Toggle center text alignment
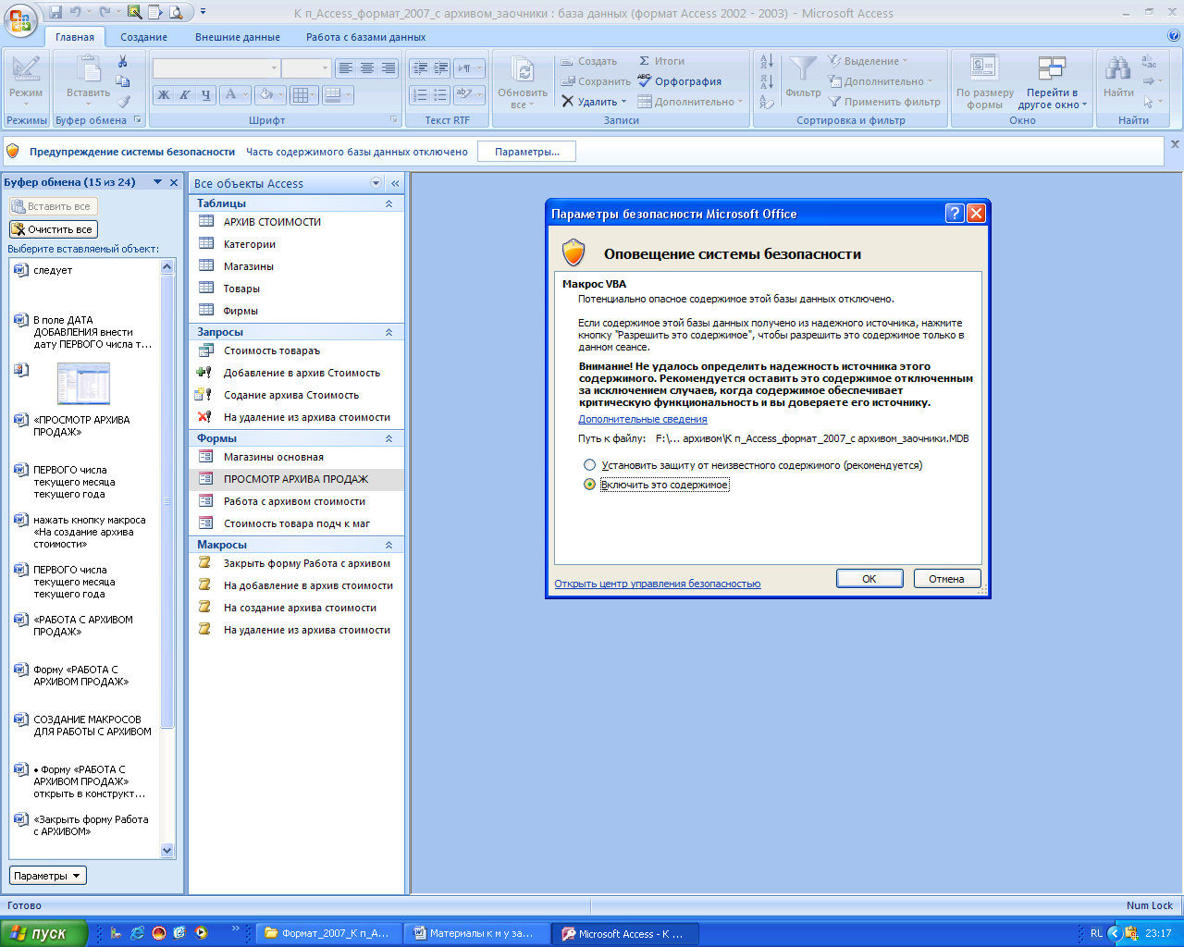Viewport: 1184px width, 947px height. pyautogui.click(x=367, y=68)
